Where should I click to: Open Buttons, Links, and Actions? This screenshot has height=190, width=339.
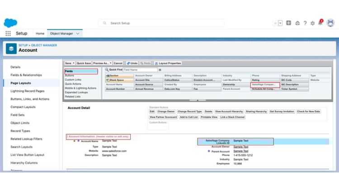tap(30, 99)
